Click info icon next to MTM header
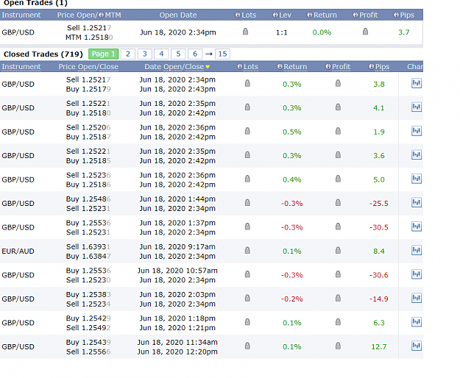460x378 pixels. pyautogui.click(x=101, y=15)
